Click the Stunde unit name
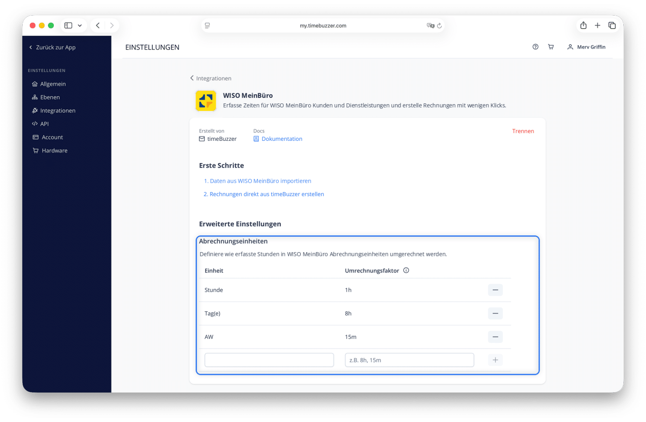This screenshot has width=646, height=422. tap(214, 290)
